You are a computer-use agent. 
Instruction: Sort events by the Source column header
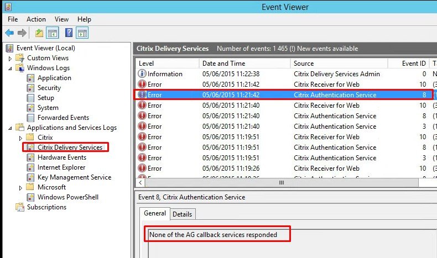[x=304, y=64]
